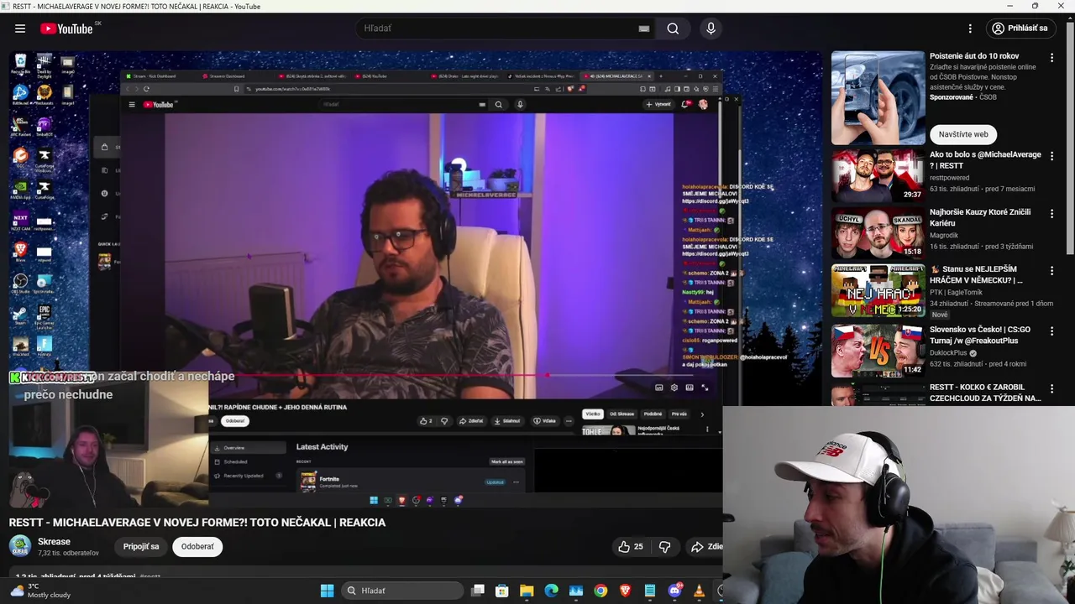
Task: Open more options for the Slovensko vs Česko video
Action: 1051,331
